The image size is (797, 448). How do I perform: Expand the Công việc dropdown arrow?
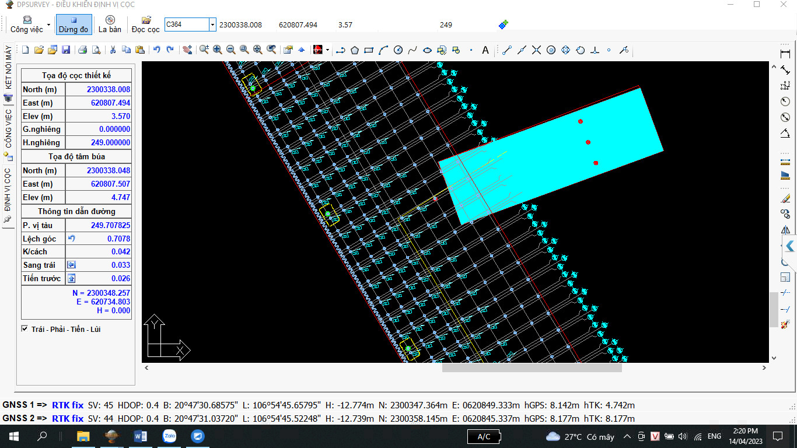(x=50, y=24)
